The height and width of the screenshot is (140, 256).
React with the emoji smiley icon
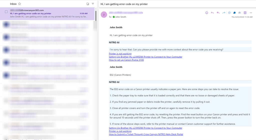[x=207, y=13]
